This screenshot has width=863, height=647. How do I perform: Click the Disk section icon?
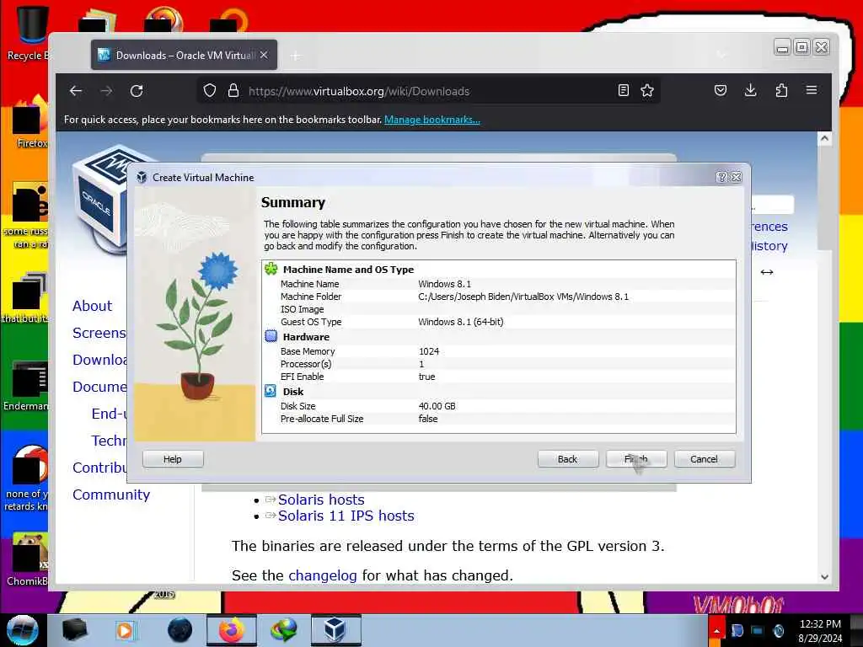pos(271,391)
